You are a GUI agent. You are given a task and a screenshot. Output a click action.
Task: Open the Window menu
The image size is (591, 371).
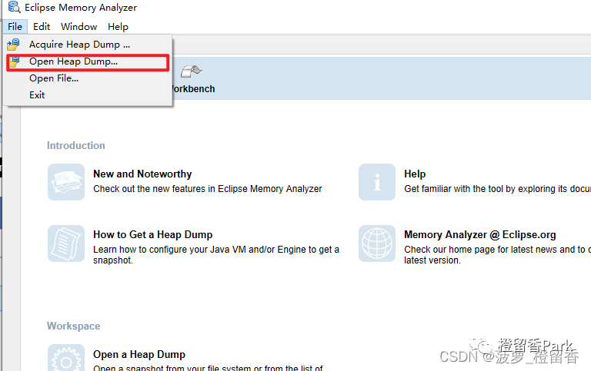pos(78,27)
